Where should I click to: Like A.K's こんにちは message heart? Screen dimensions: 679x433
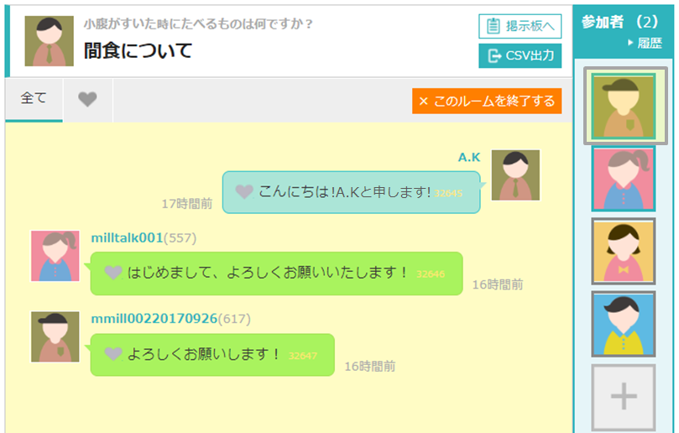(x=243, y=191)
